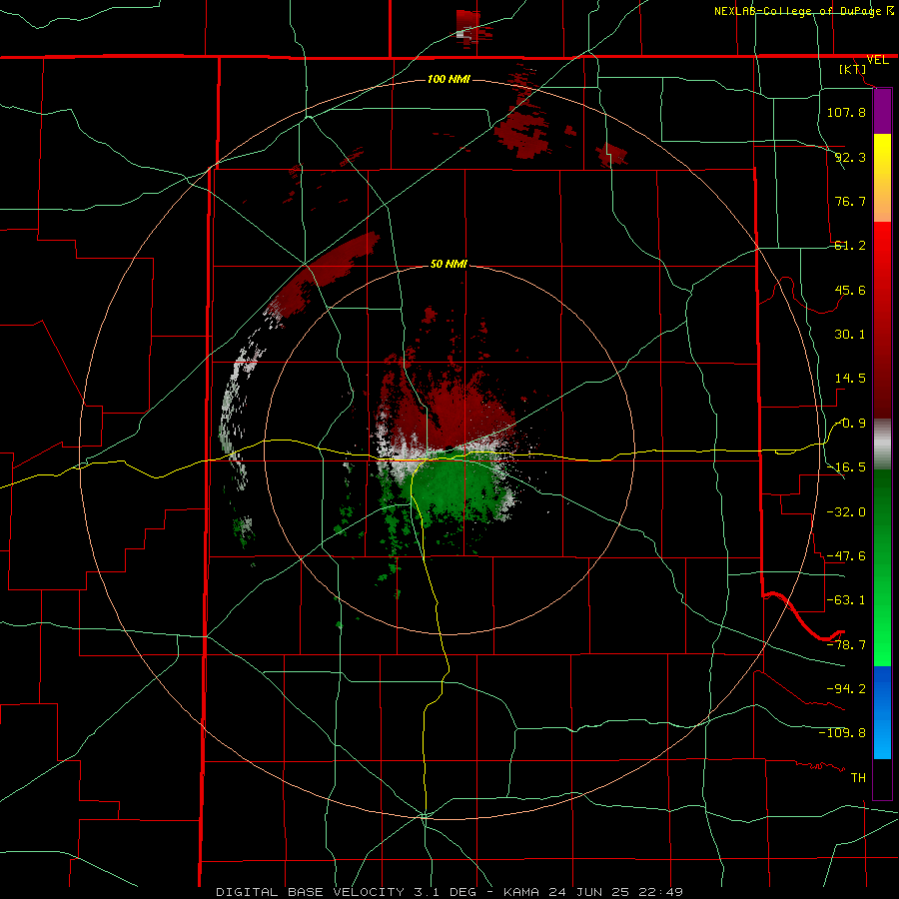Select the 76.7 scale value
Screen dimensions: 899x899
(850, 201)
